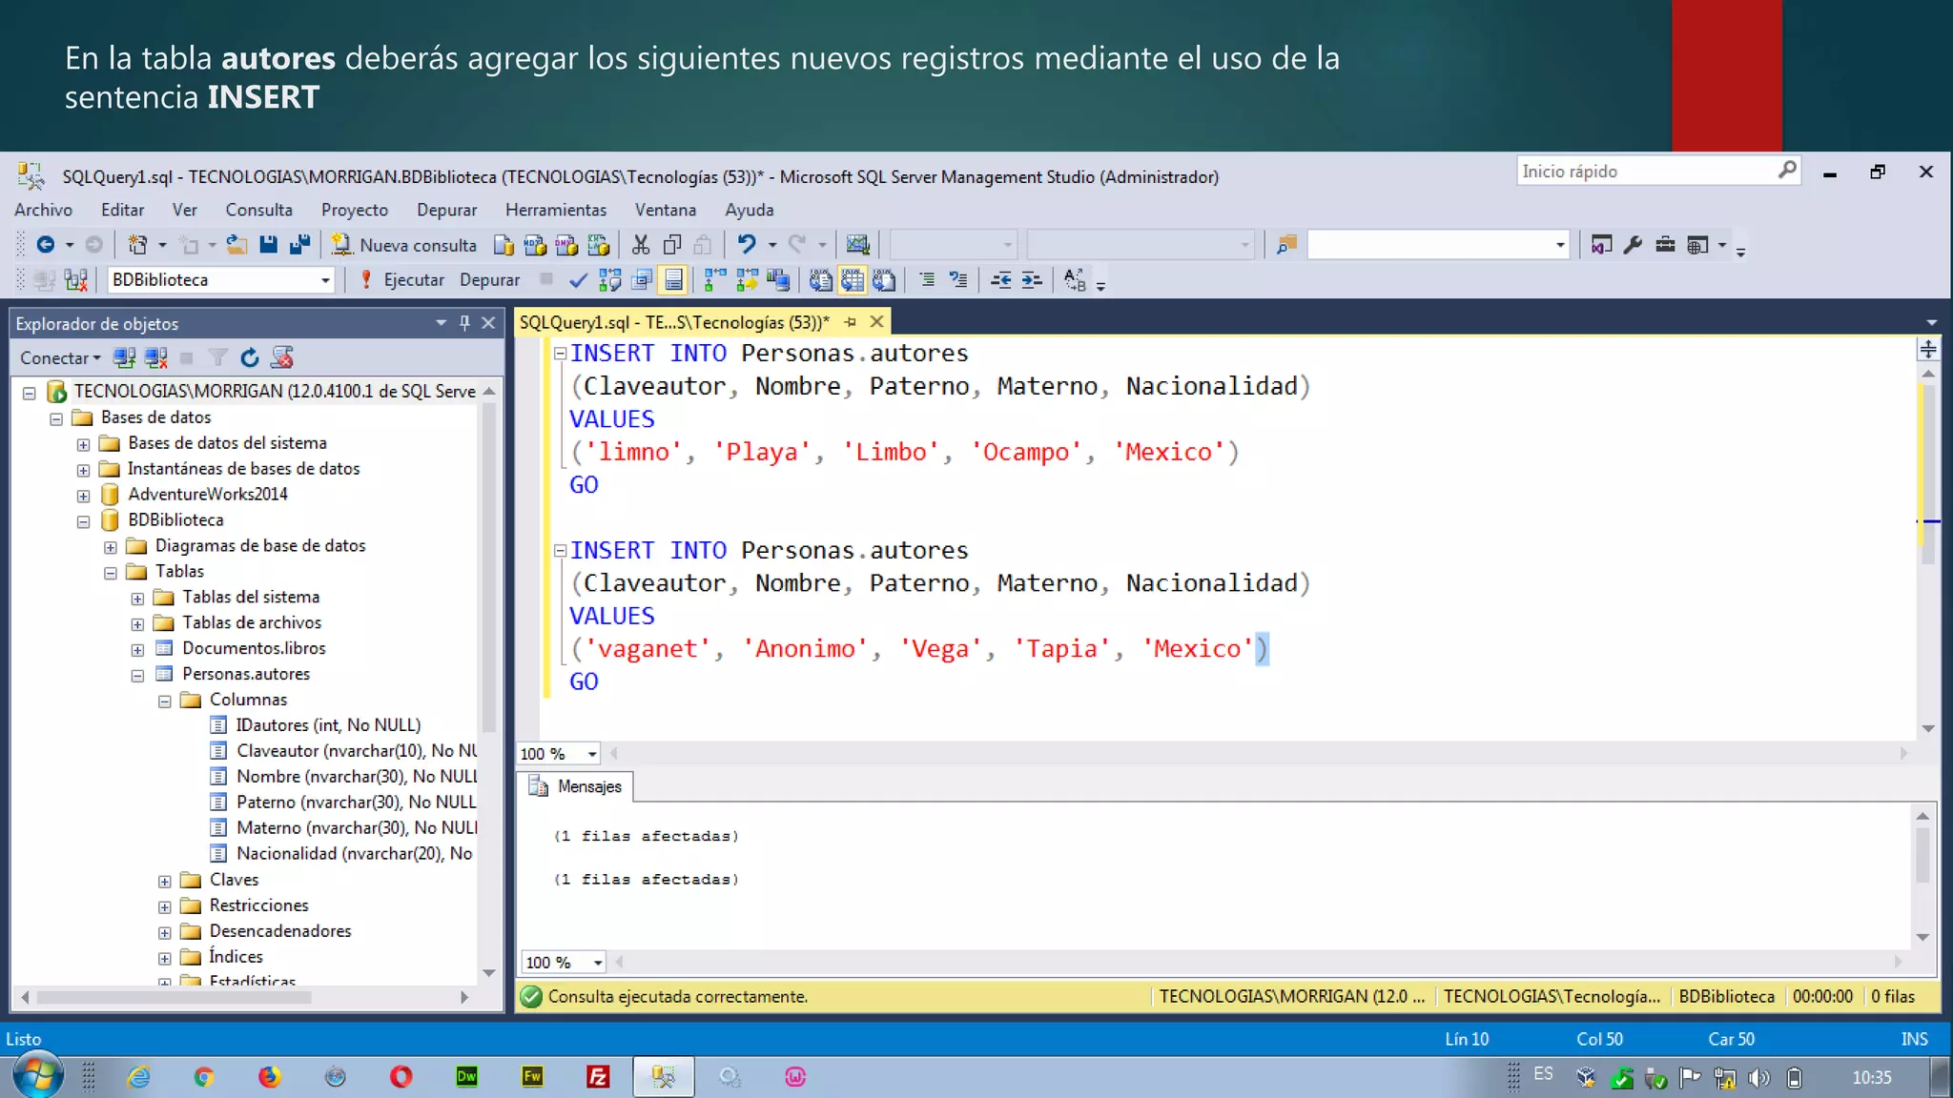Open the Properties wrench icon
This screenshot has height=1098, width=1953.
point(1633,245)
